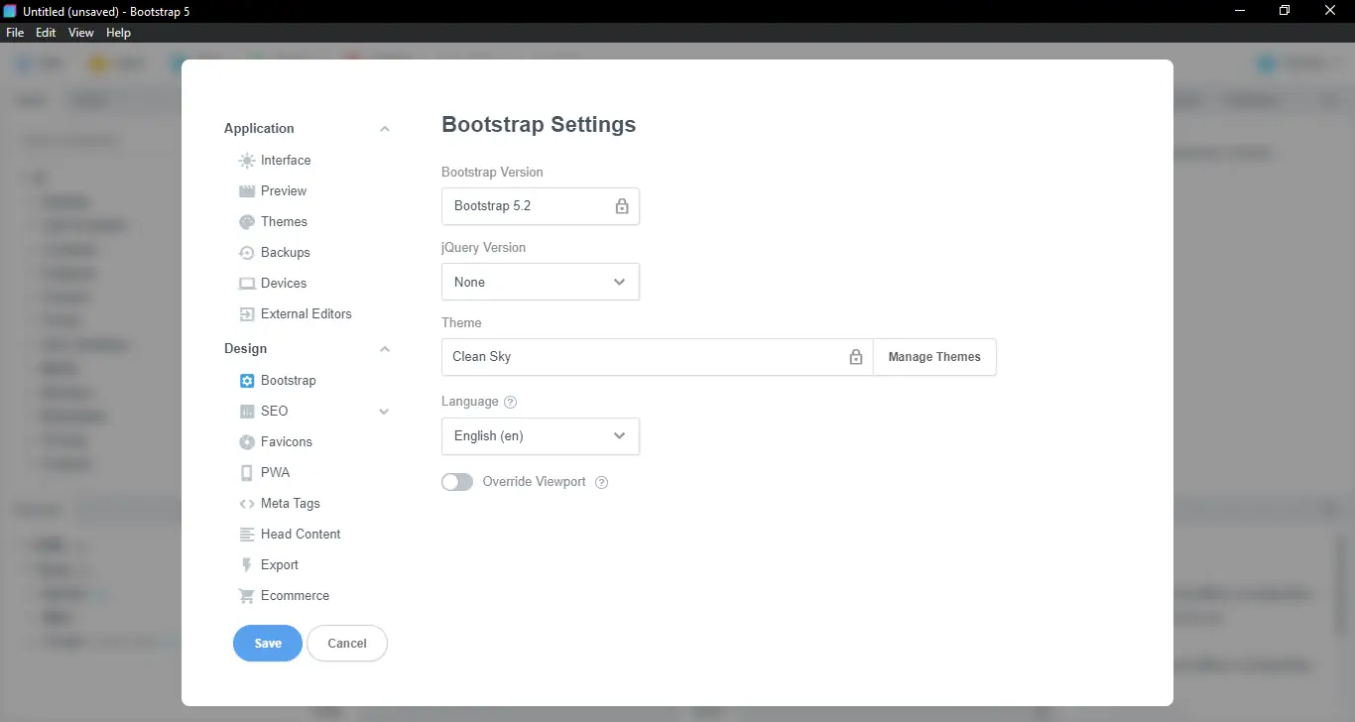Cancel the settings dialog

[347, 643]
